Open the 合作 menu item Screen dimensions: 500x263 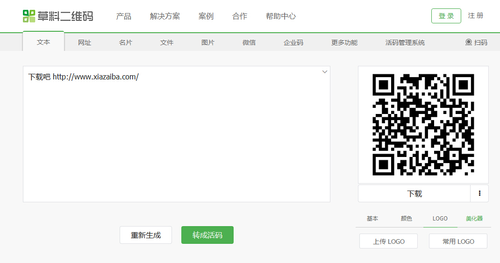(x=240, y=16)
